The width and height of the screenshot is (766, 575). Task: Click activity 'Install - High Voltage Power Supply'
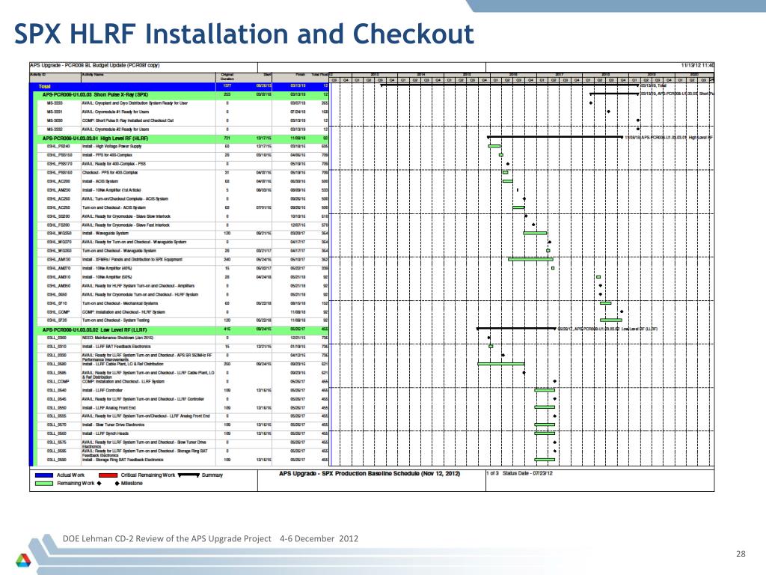(x=112, y=146)
